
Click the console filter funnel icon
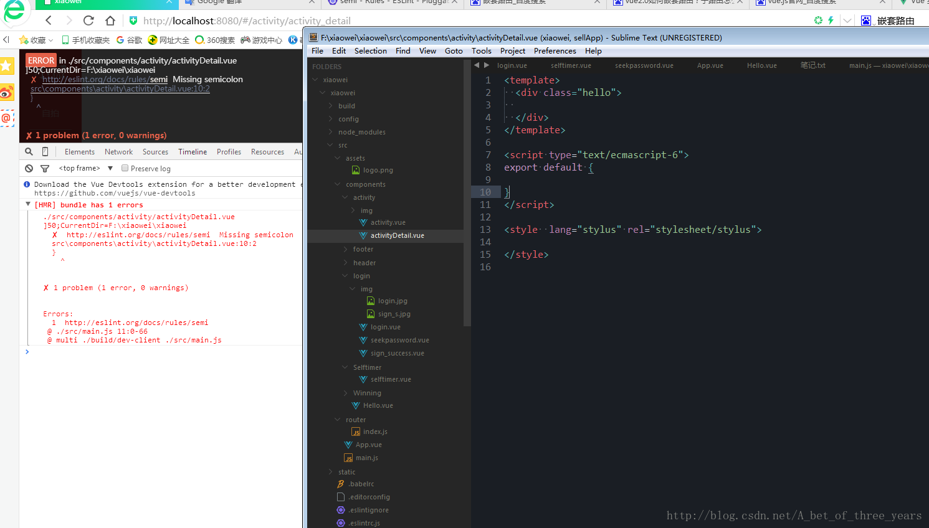tap(45, 168)
